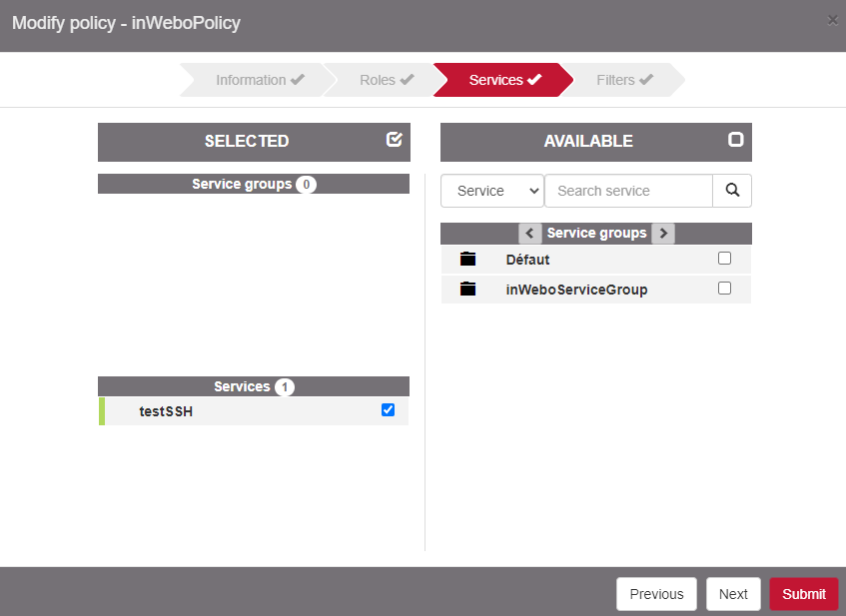Go to the Information step
The height and width of the screenshot is (616, 846).
tap(260, 80)
